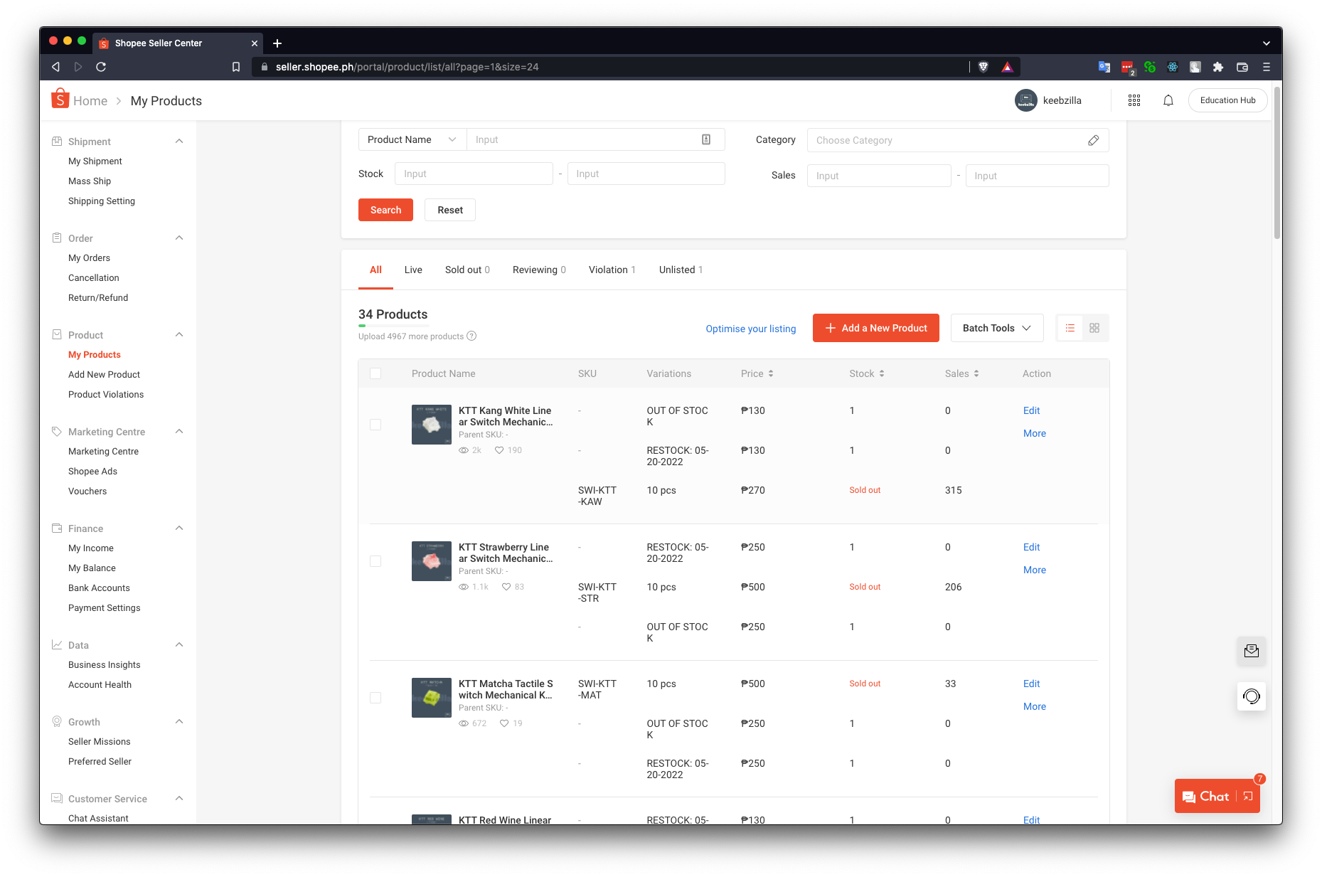Collapse the Shipment sidebar section
Viewport: 1322px width, 877px height.
click(x=179, y=142)
